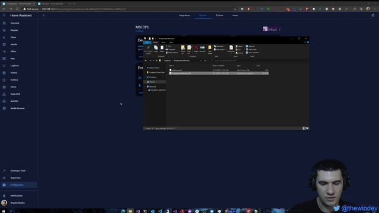Select the highlighted second file row
The image size is (379, 213).
[x=219, y=73]
